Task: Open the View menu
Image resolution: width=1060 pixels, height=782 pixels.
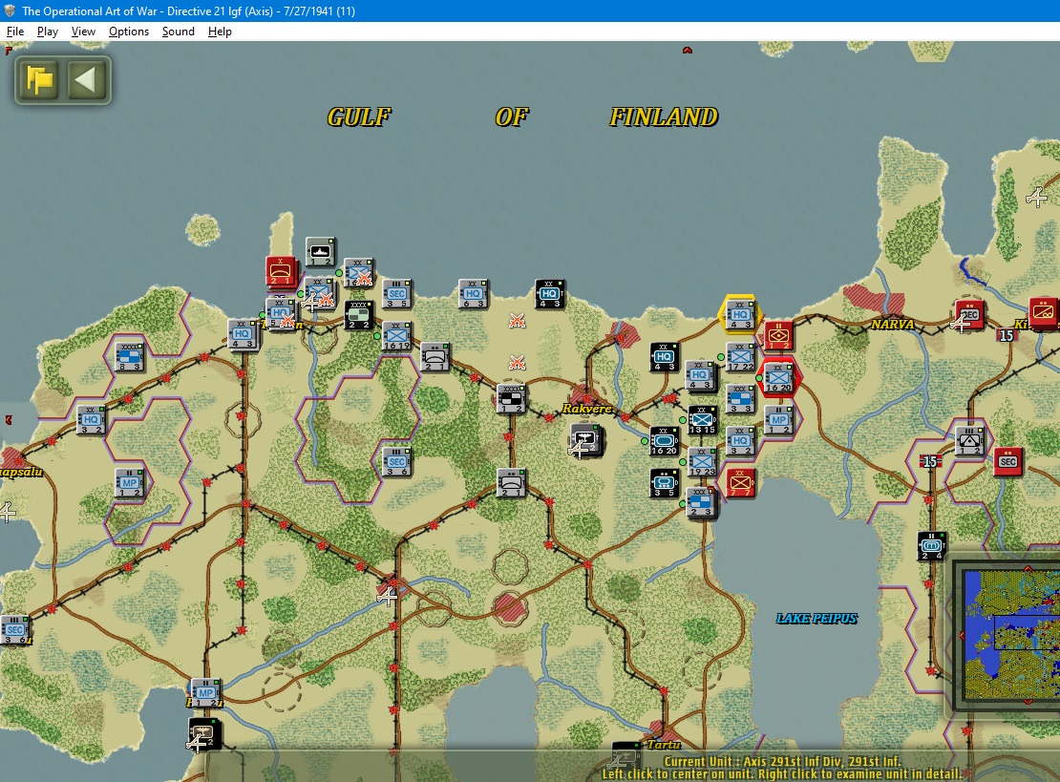Action: pos(83,32)
